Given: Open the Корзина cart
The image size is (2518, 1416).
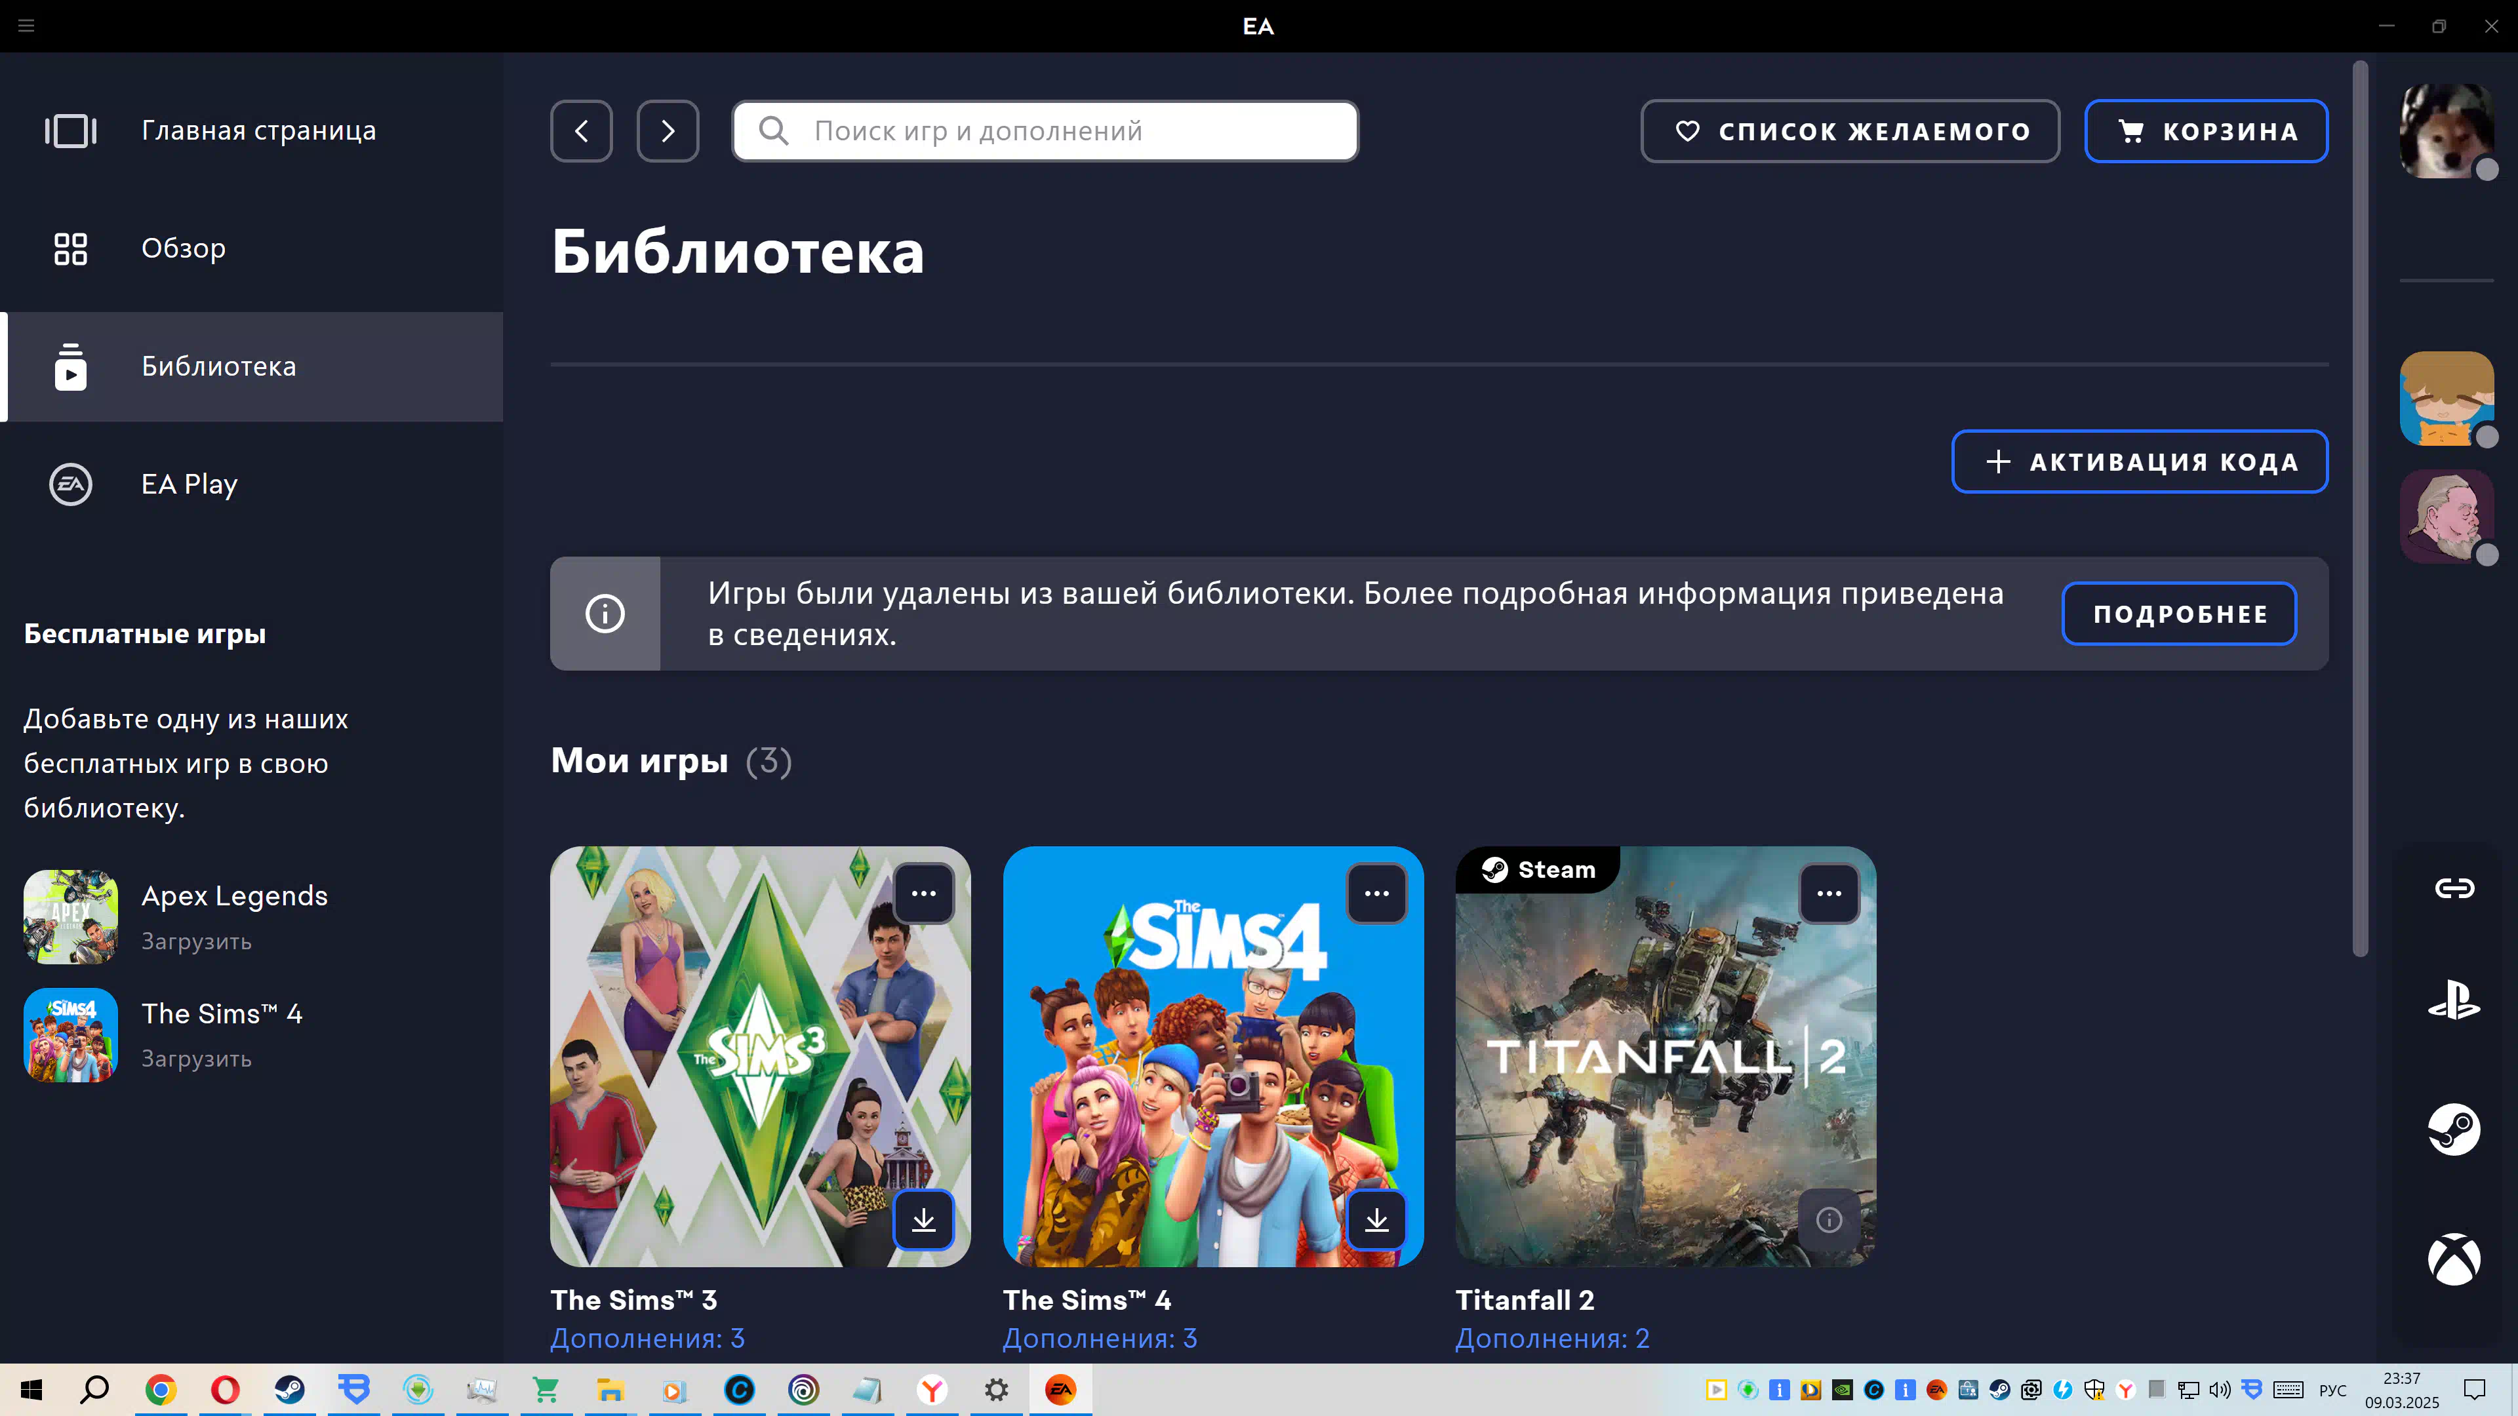Looking at the screenshot, I should pyautogui.click(x=2206, y=131).
